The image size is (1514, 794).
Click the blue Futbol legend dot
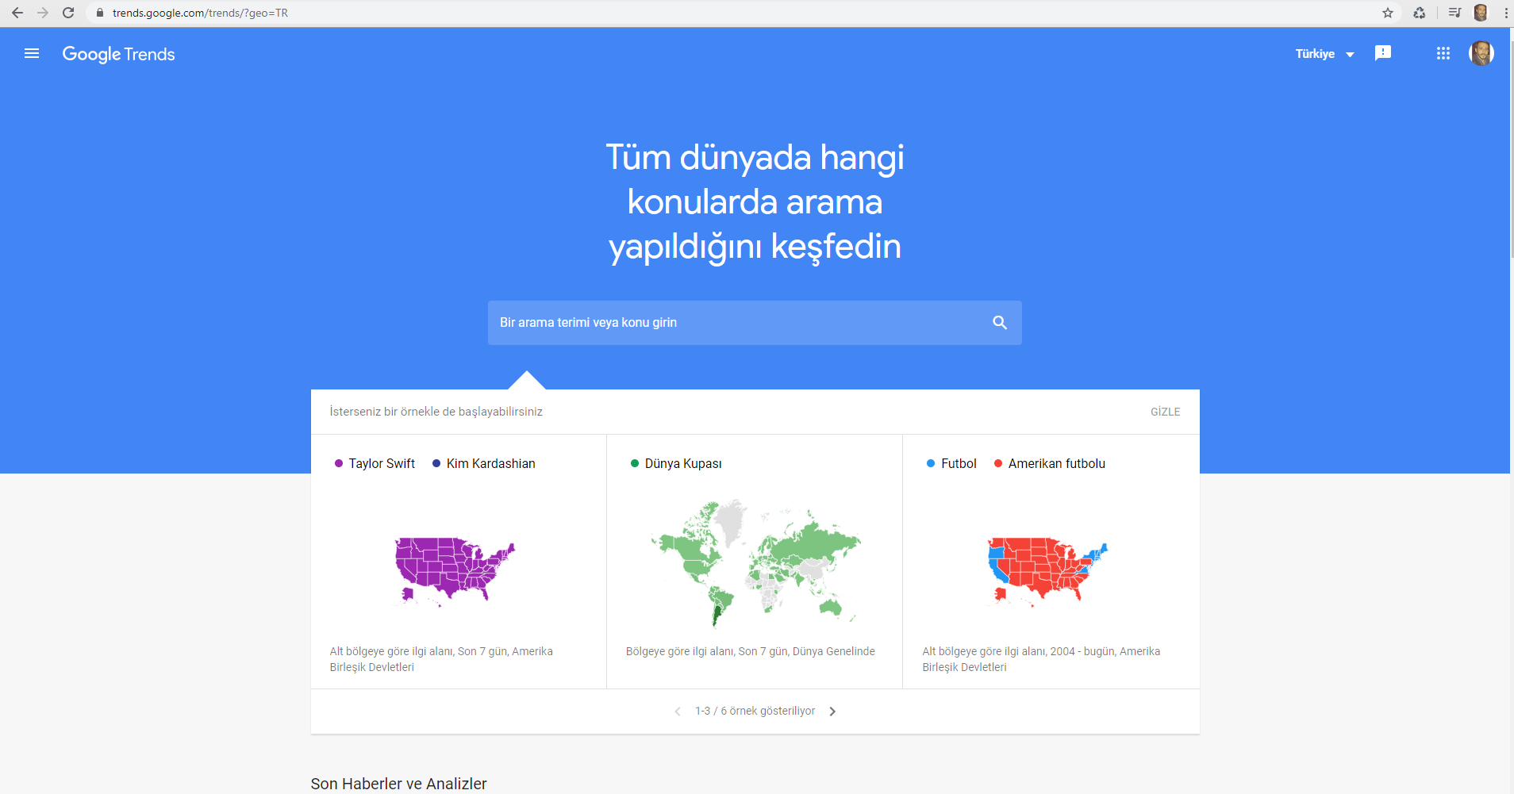[931, 463]
